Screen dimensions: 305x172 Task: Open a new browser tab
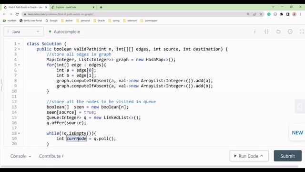101,7
